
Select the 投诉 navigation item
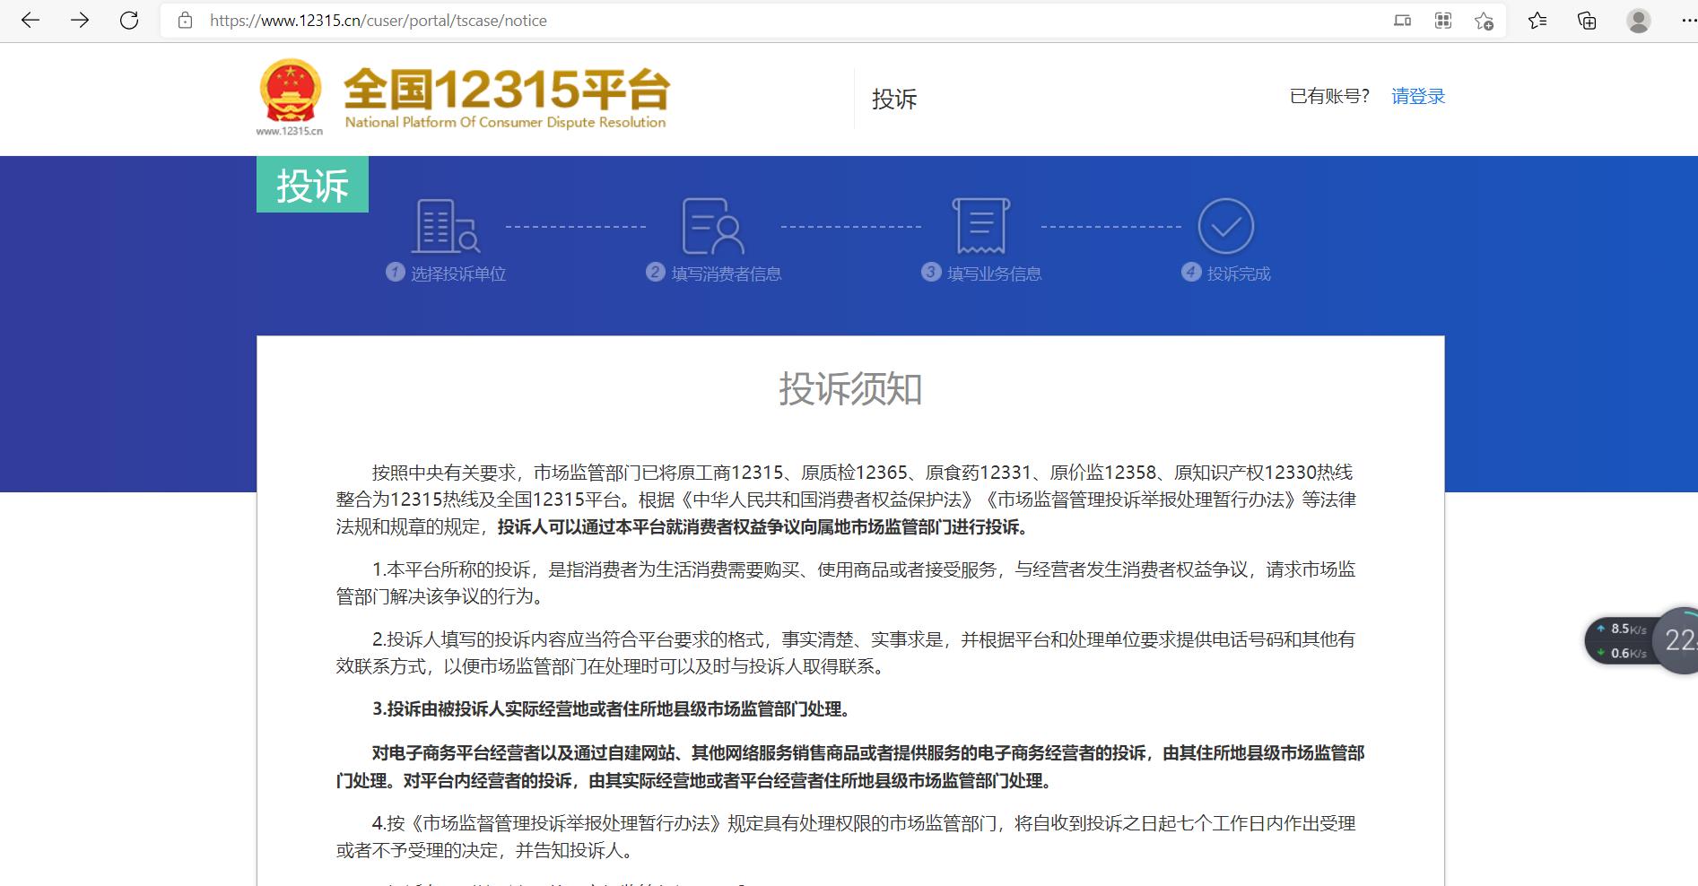point(895,99)
